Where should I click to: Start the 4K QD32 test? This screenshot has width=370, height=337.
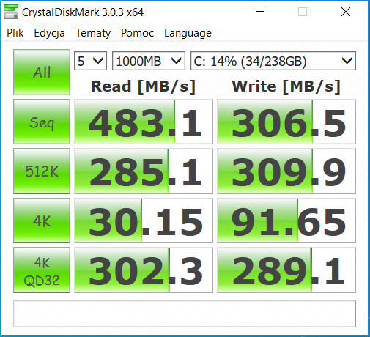[42, 270]
